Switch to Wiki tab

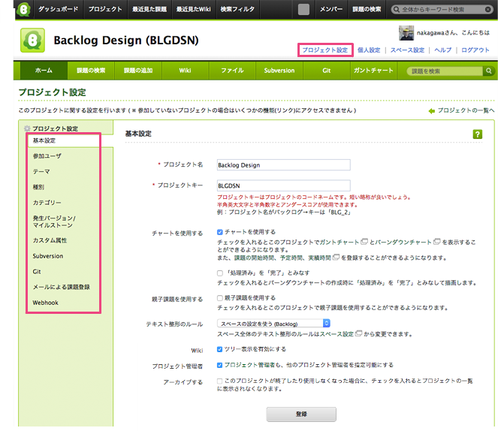tap(186, 71)
